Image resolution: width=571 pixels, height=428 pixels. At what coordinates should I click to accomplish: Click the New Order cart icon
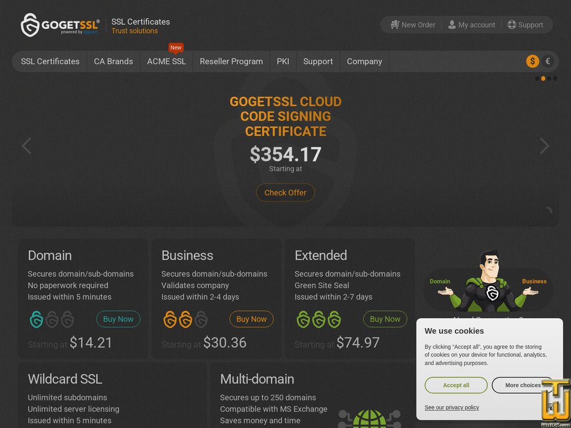pyautogui.click(x=396, y=25)
